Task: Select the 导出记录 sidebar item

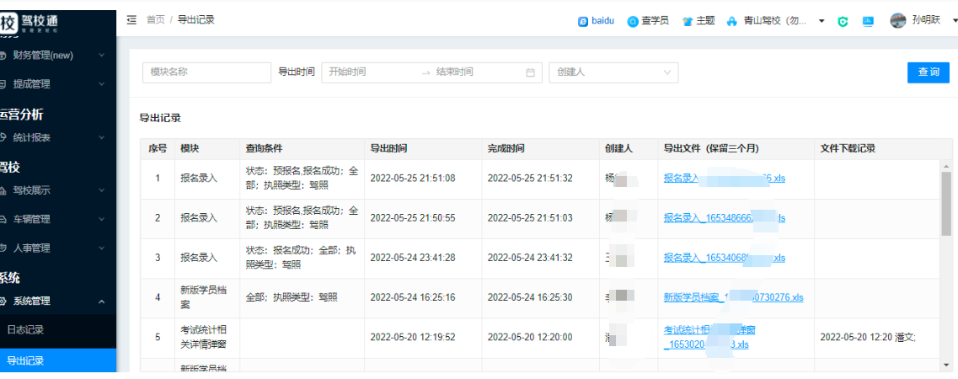Action: click(x=58, y=360)
